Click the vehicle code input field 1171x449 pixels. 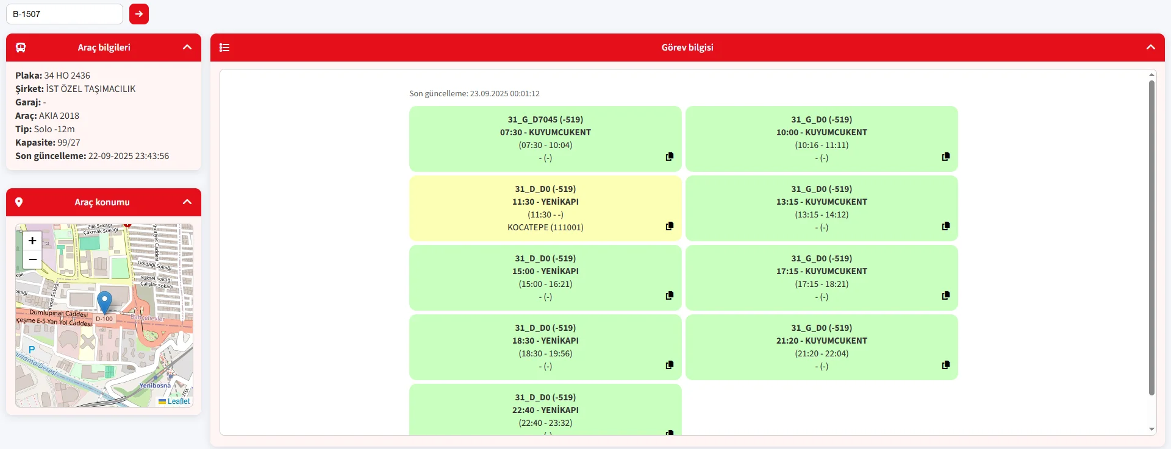[65, 14]
